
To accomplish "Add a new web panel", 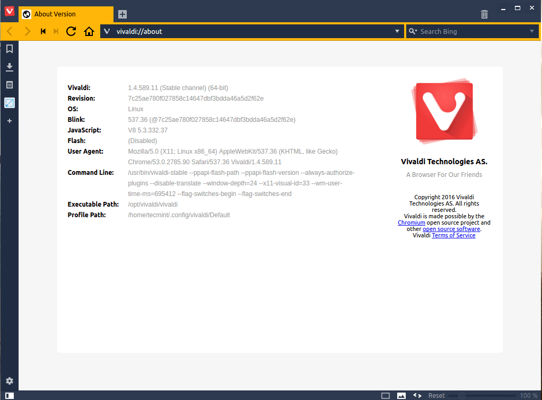I will [x=10, y=121].
